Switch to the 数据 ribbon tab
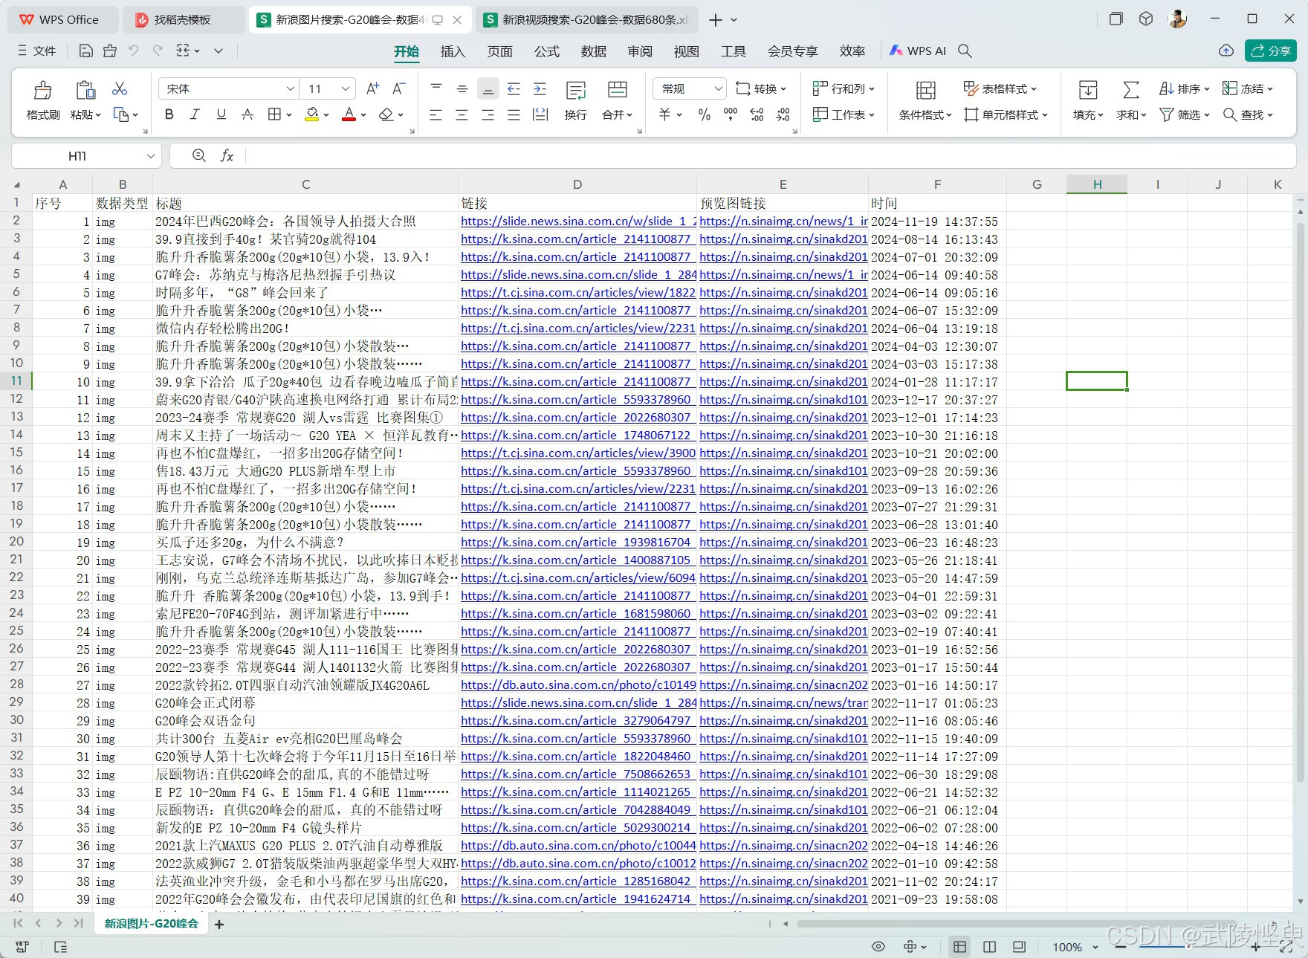1308x958 pixels. 593,51
